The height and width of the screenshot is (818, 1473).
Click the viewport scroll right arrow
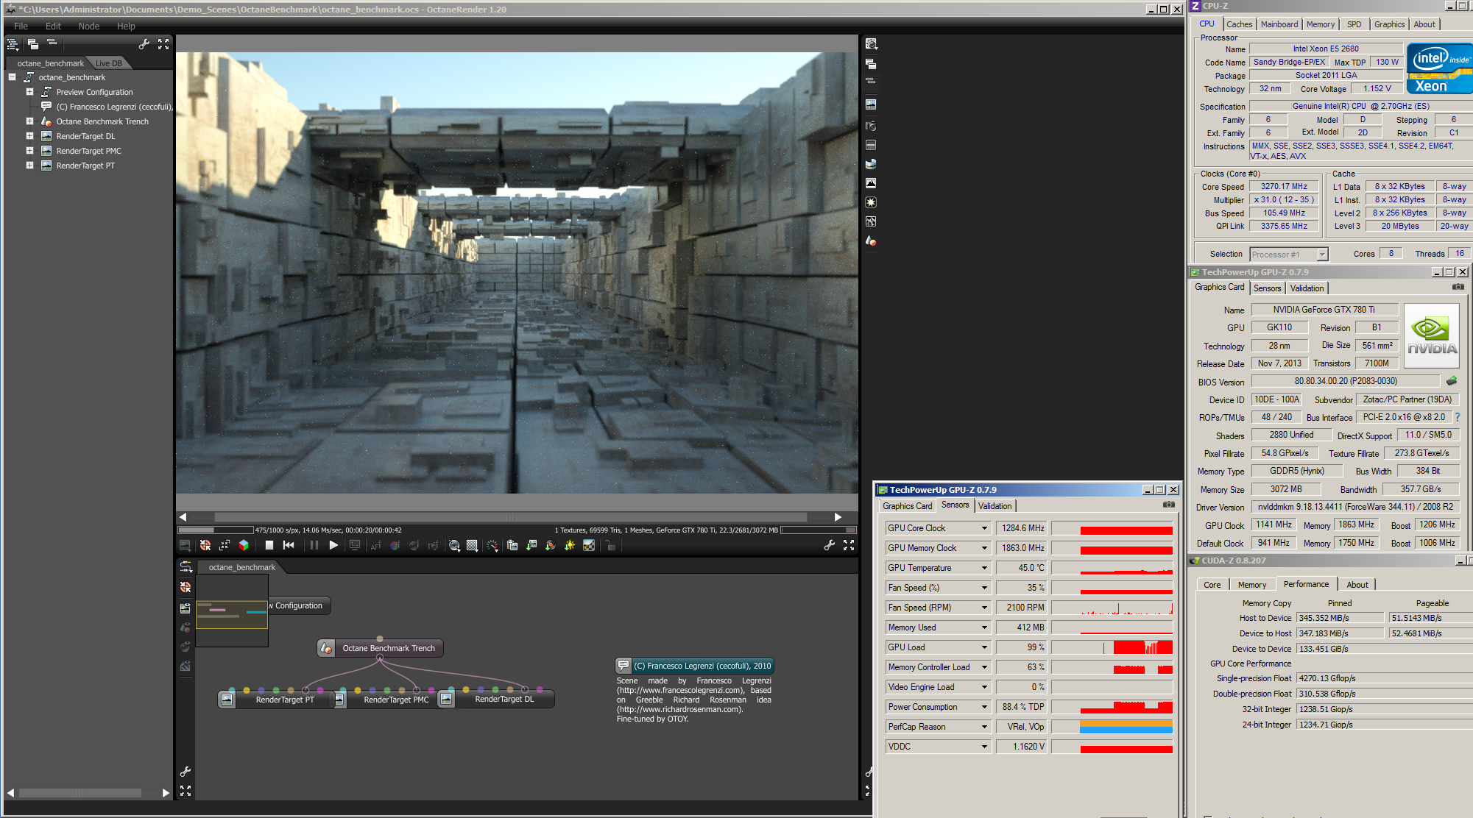coord(838,517)
